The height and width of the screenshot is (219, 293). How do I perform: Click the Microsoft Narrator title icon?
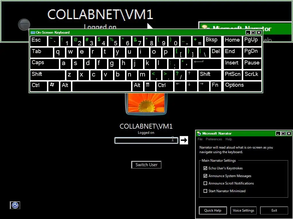point(199,133)
